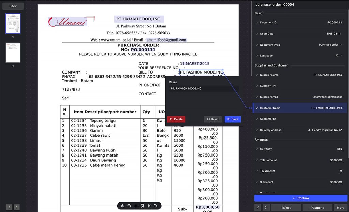
Task: Click the zoom out magnifier icon
Action: point(129,206)
